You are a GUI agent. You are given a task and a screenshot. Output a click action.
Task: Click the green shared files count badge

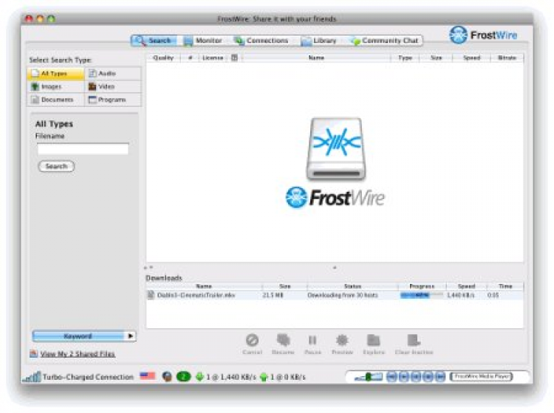(x=183, y=377)
